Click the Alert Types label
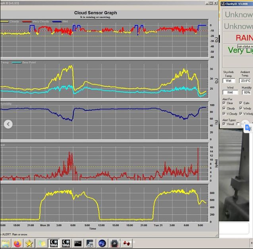The image size is (253, 249). click(x=229, y=120)
